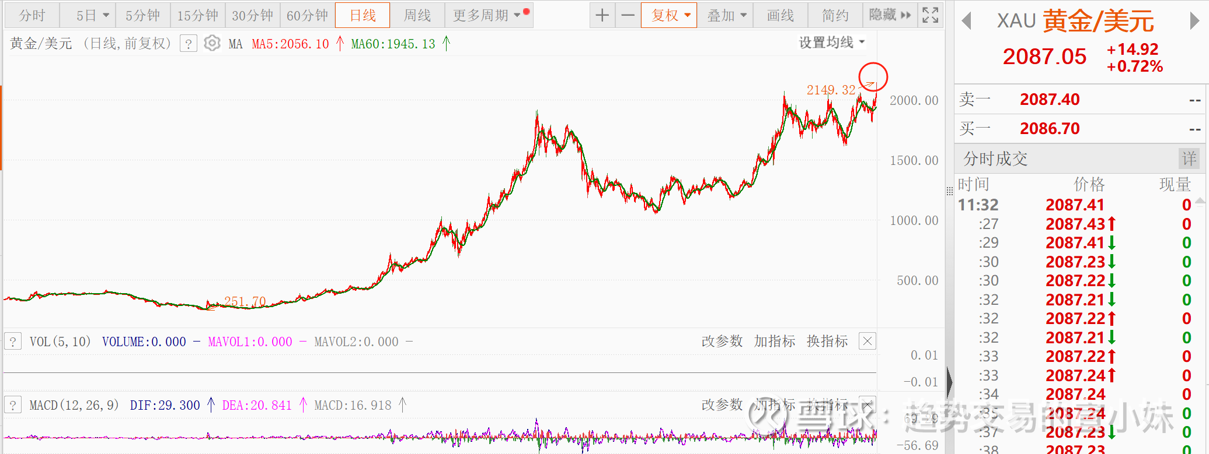Click 改参数 in MACD panel

(x=722, y=404)
